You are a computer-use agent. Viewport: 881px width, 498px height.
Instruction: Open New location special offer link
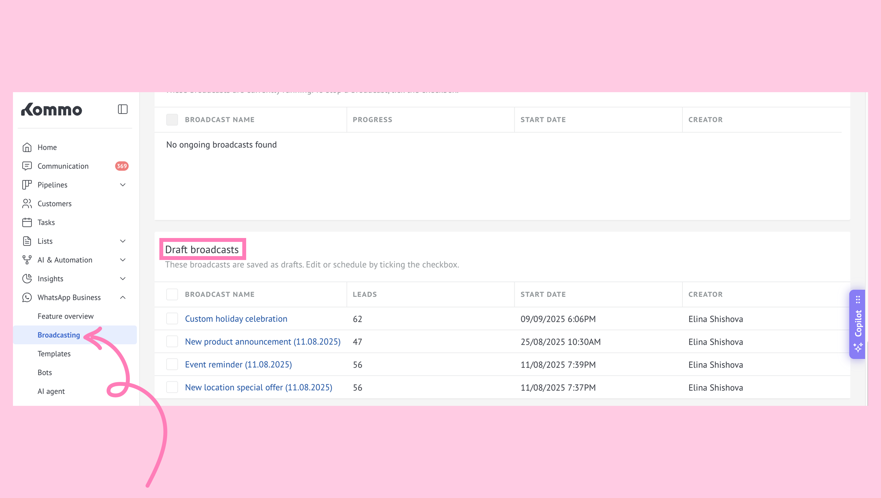[258, 387]
